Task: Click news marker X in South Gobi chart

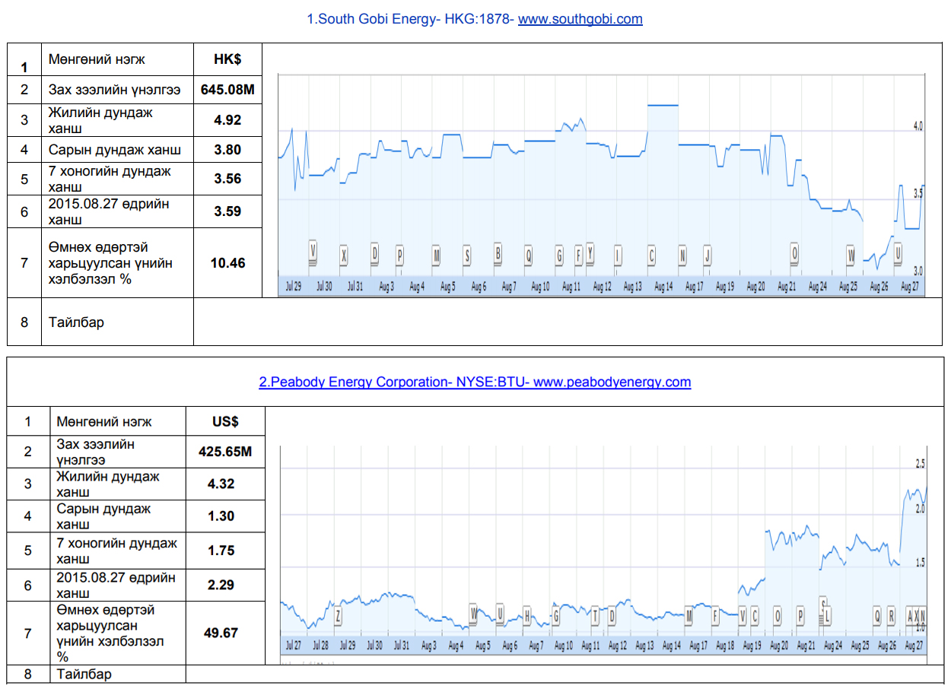Action: tap(344, 256)
